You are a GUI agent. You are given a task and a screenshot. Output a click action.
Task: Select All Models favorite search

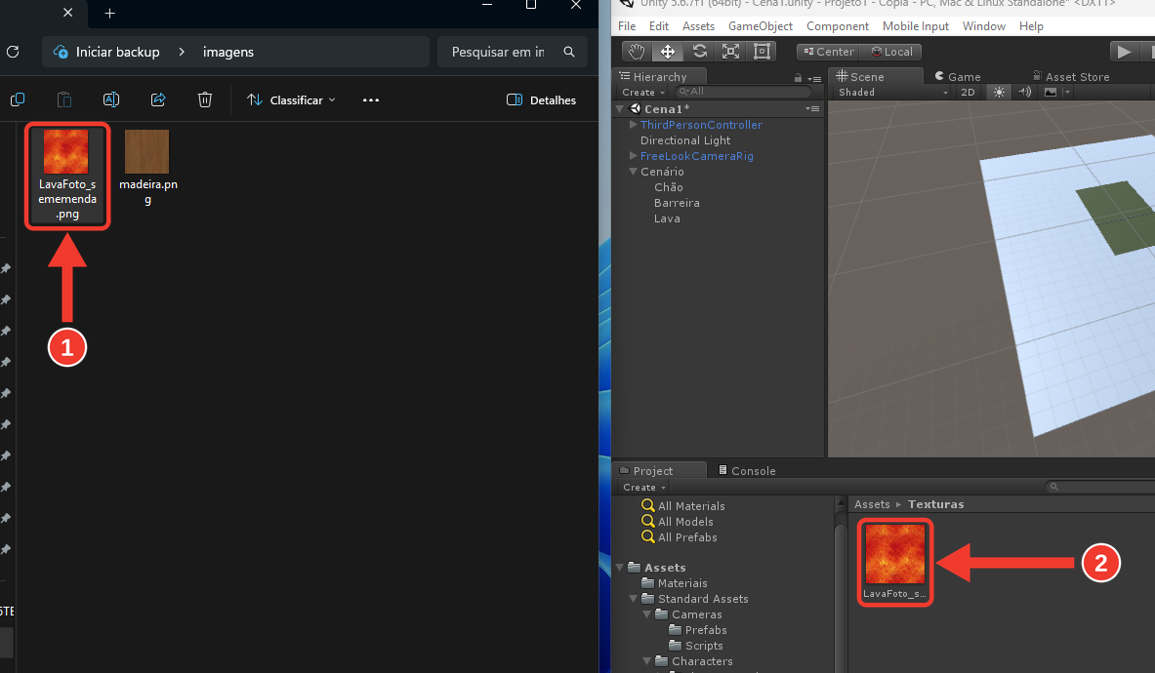678,522
